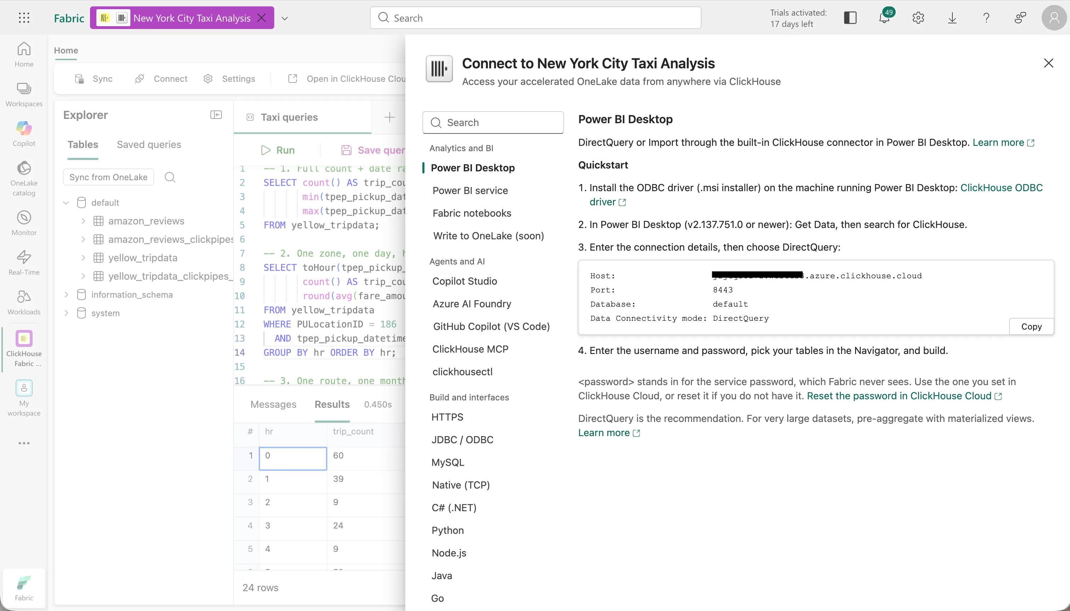This screenshot has height=611, width=1070.
Task: Open Workloads in left sidebar
Action: (24, 303)
